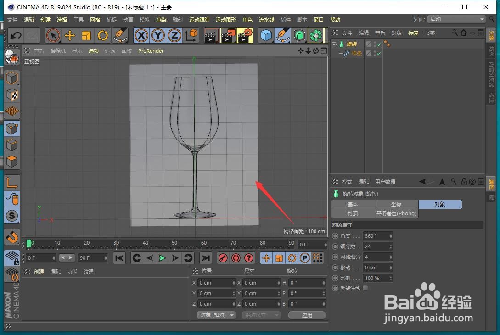Go to start of timeline button
500x335 pixels.
click(x=119, y=258)
